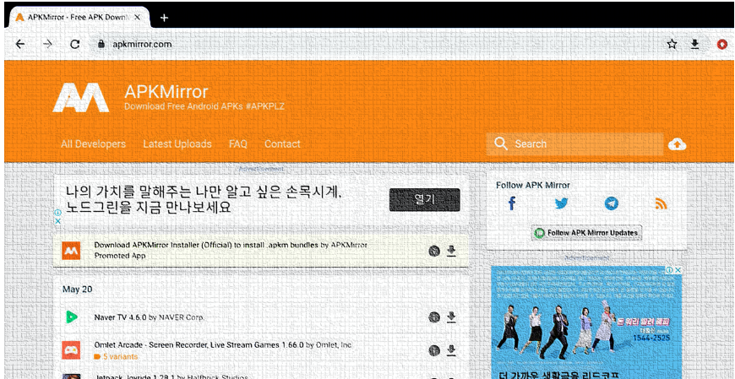Viewport: 735px width, 379px height.
Task: Click info icon on APKMirror Installer row
Action: 434,251
